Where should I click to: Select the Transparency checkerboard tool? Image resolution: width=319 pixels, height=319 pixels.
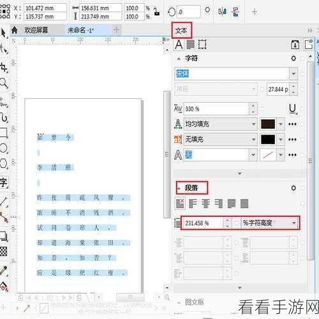click(4, 251)
